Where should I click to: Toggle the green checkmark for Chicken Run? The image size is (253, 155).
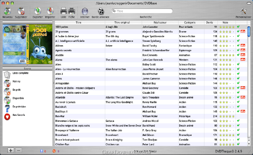(238, 144)
